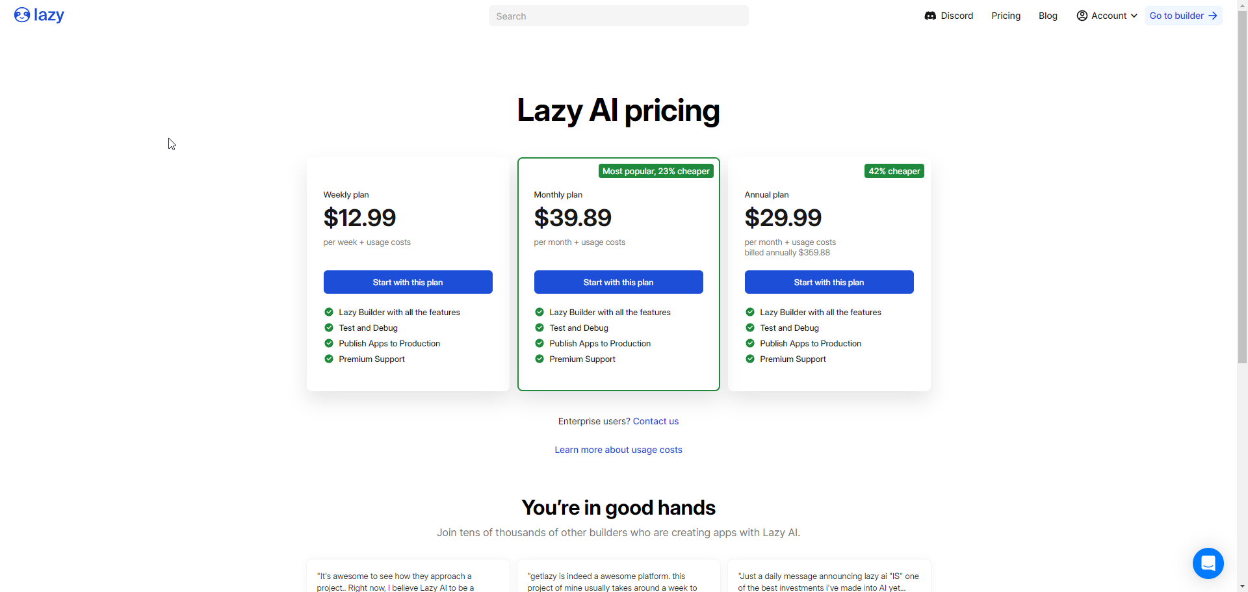Open the Pricing menu item
This screenshot has width=1248, height=592.
pos(1006,16)
